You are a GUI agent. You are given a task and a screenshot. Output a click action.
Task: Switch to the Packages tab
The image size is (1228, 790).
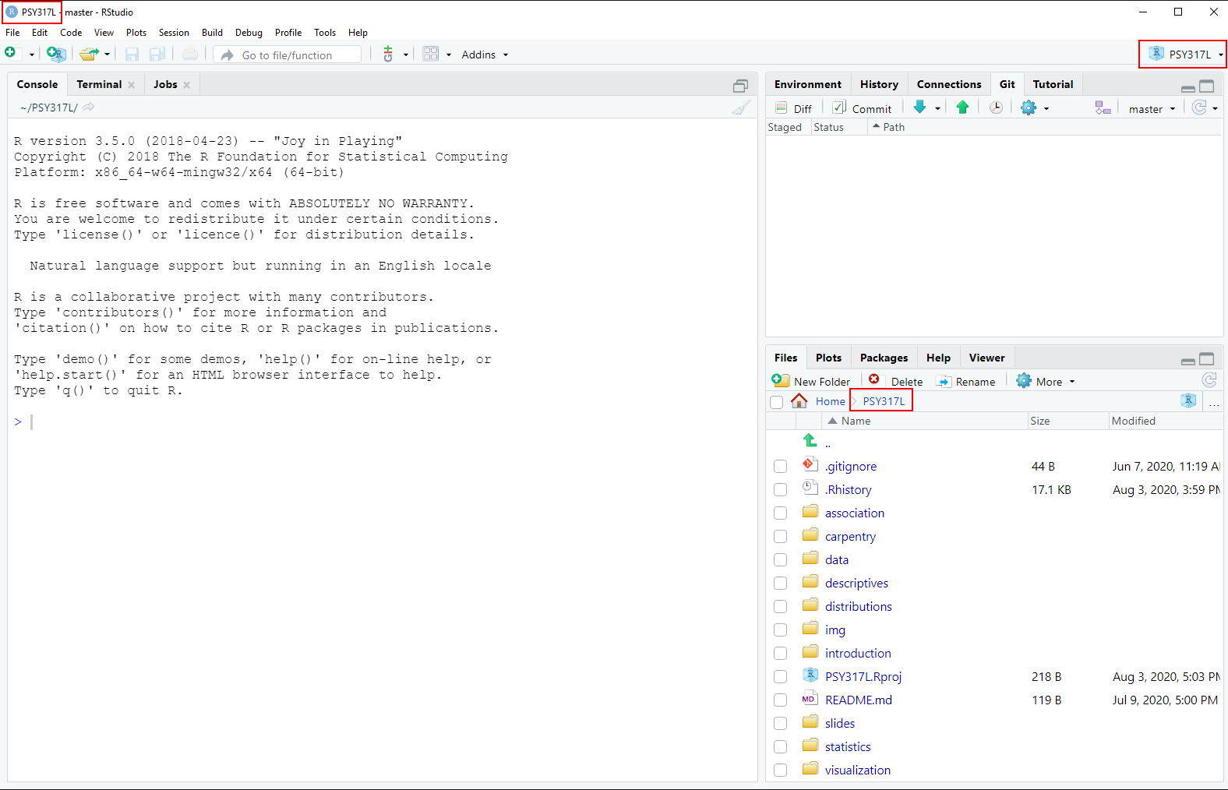pos(884,358)
